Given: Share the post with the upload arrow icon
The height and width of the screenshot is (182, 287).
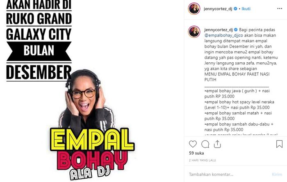Looking at the screenshot, I should click(x=217, y=144).
